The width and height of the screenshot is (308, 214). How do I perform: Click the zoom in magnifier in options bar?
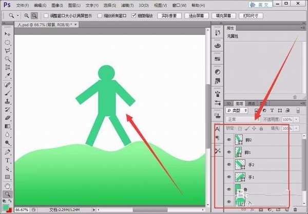tap(27, 16)
